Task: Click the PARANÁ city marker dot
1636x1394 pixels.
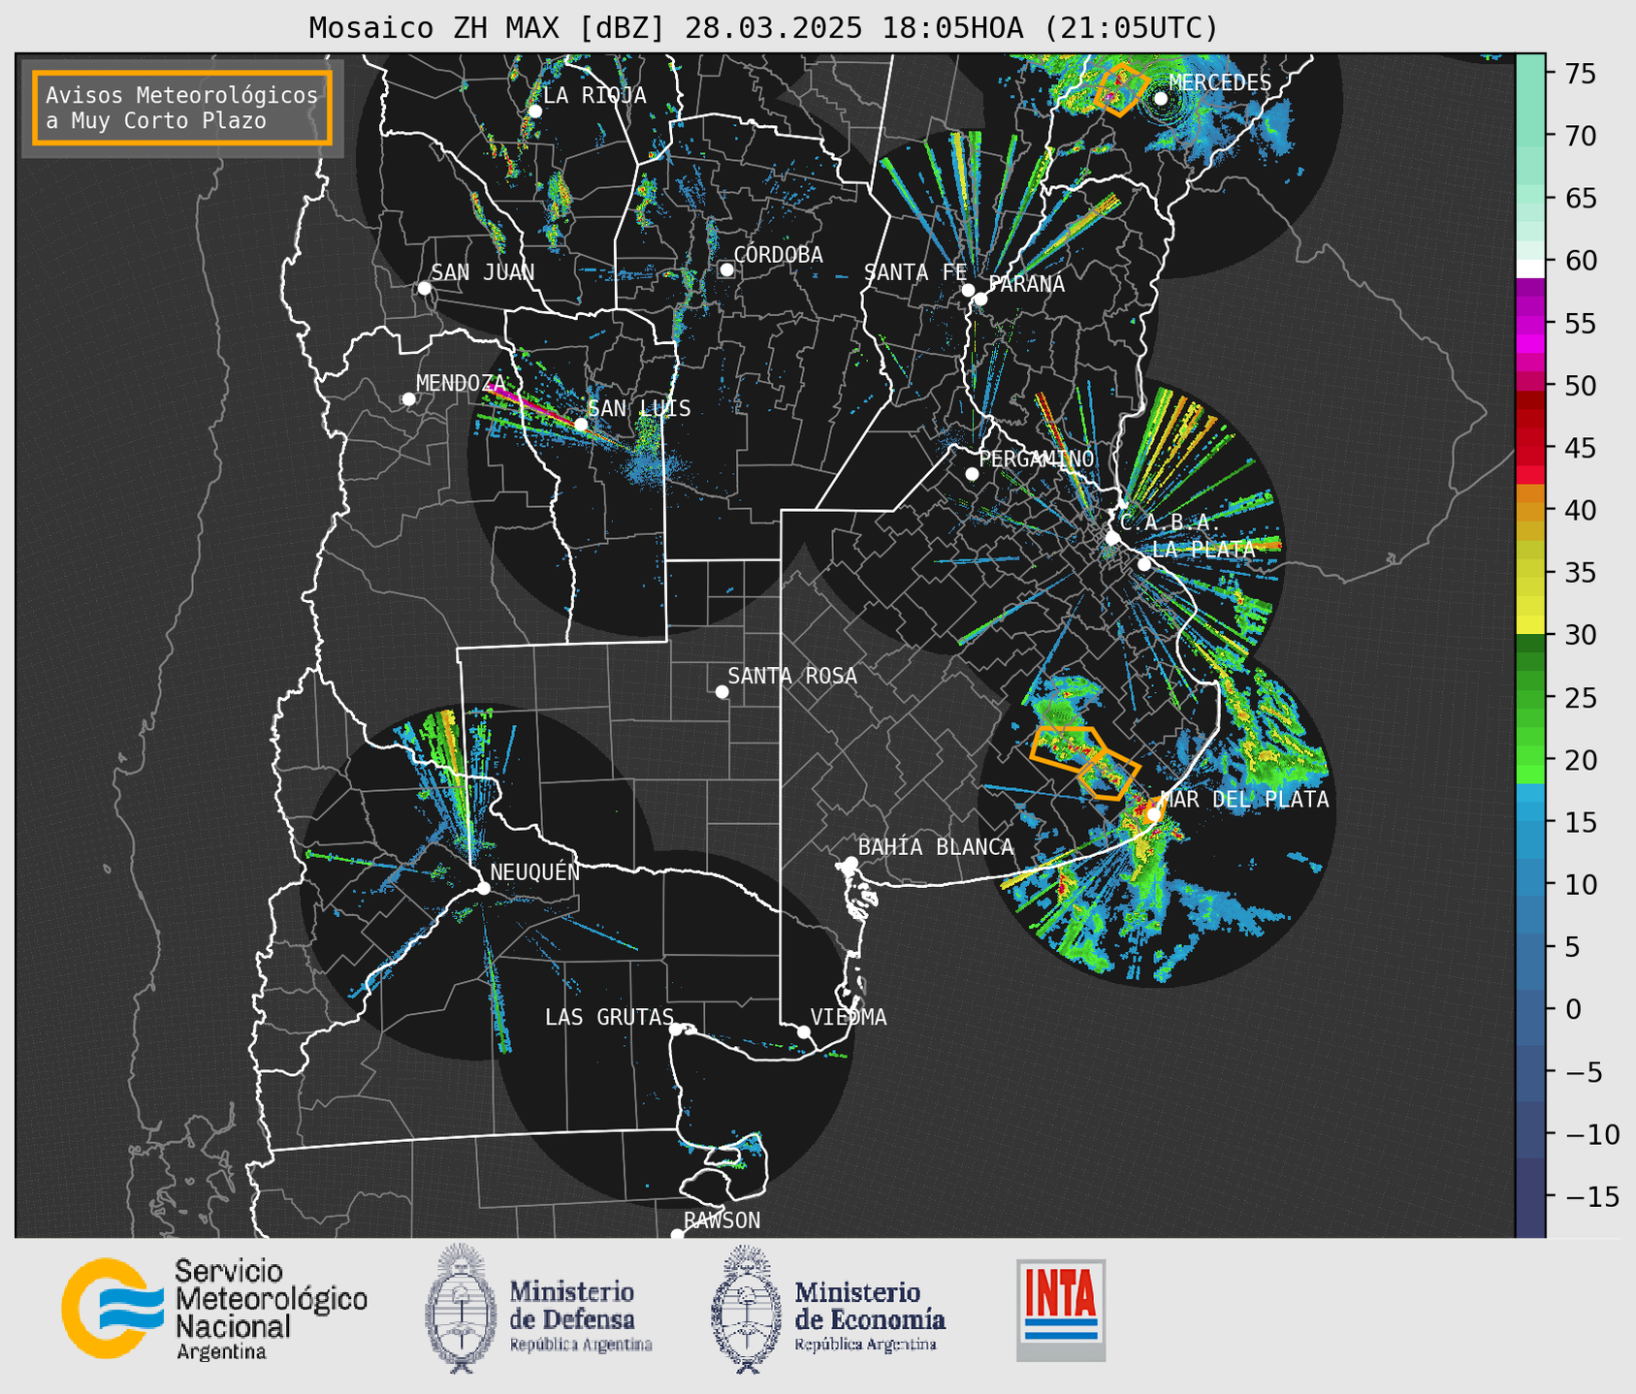Action: (x=980, y=299)
